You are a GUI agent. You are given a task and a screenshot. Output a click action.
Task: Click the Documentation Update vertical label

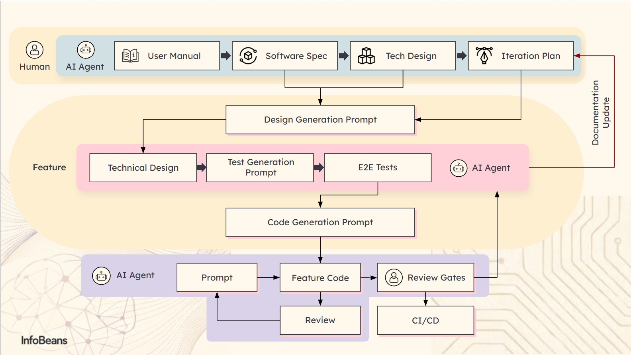point(600,113)
